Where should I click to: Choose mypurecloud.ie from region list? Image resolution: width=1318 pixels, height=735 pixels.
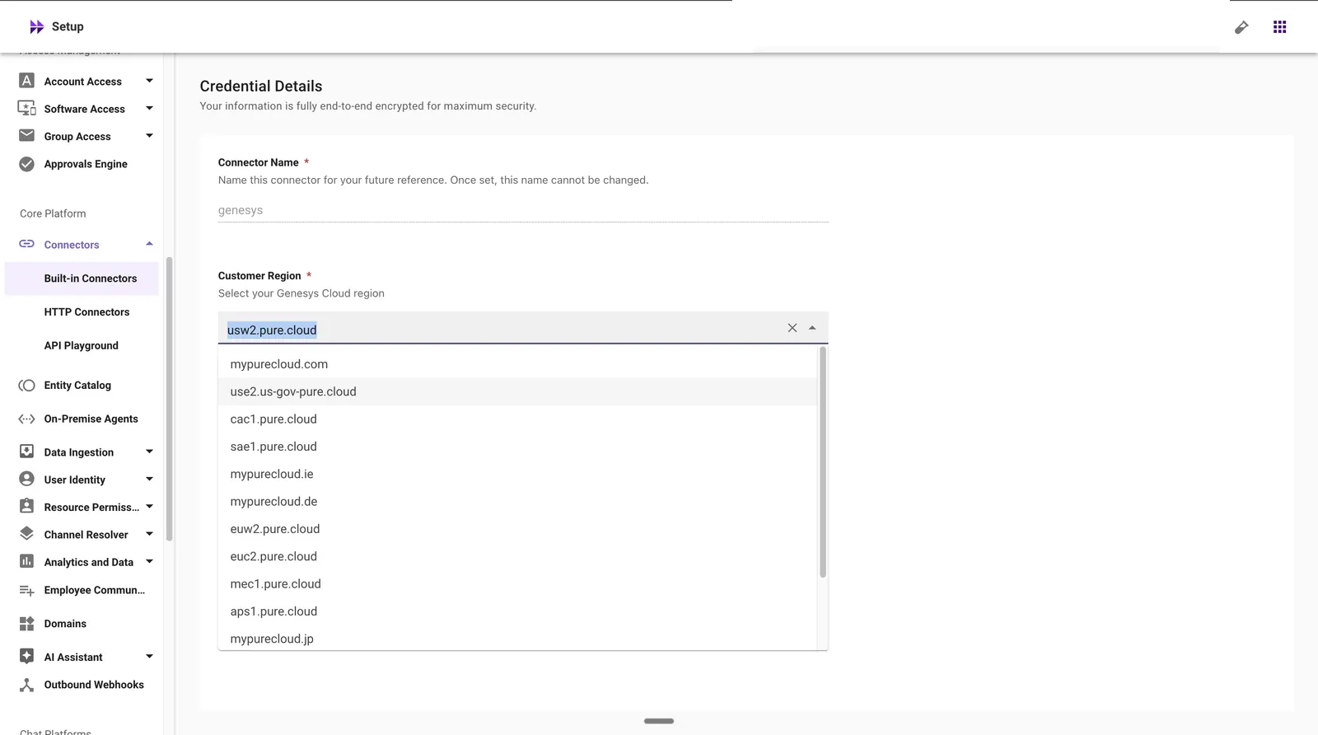point(517,474)
